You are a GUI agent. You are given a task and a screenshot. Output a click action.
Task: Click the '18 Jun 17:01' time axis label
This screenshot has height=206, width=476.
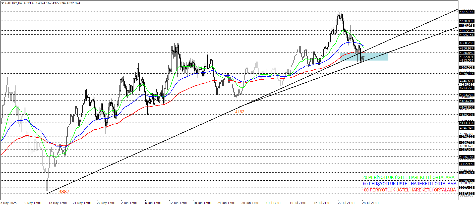202,203
